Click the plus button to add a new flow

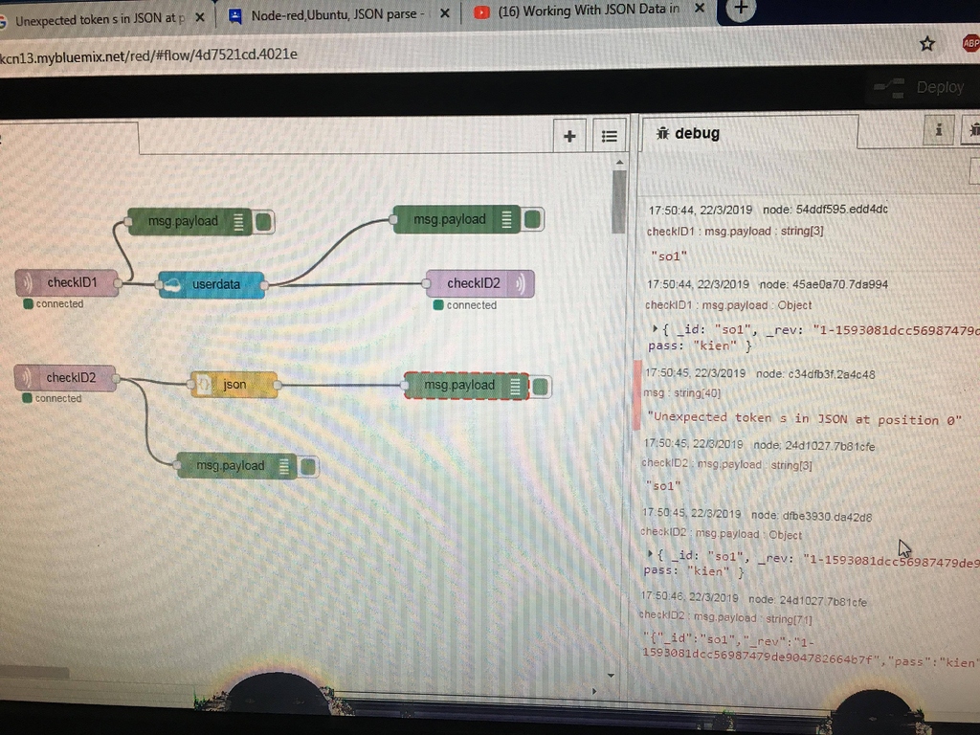(569, 135)
